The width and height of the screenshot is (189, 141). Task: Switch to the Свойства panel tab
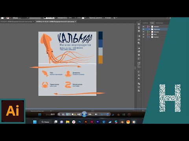pyautogui.click(x=145, y=23)
